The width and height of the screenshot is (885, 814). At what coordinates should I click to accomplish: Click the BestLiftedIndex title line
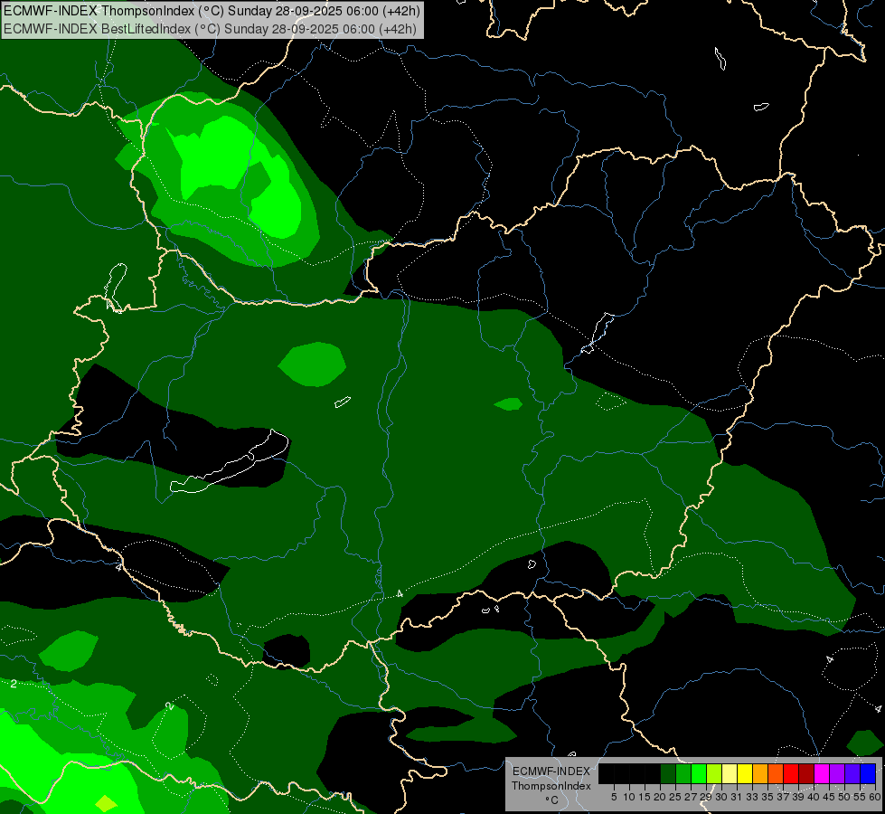[210, 28]
